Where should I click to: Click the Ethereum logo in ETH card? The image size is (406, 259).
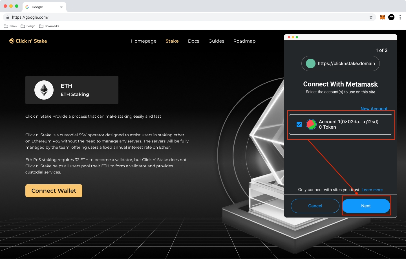[44, 90]
